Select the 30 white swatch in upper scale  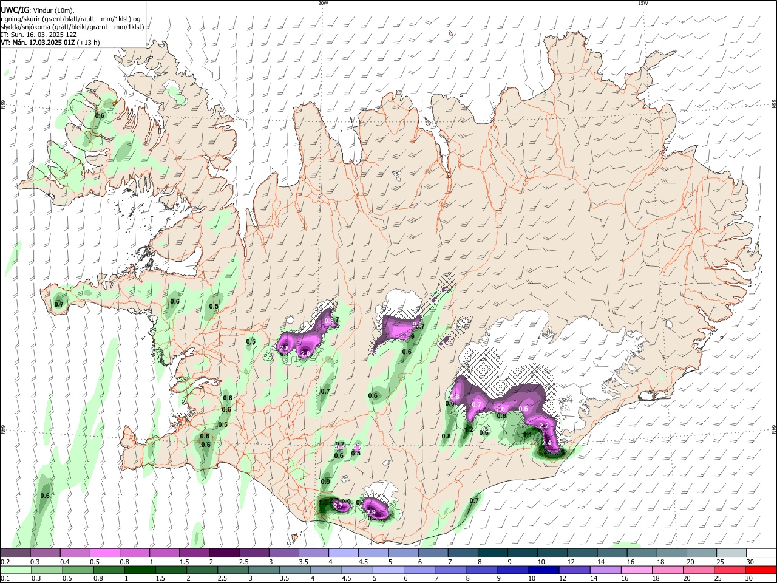coord(761,553)
